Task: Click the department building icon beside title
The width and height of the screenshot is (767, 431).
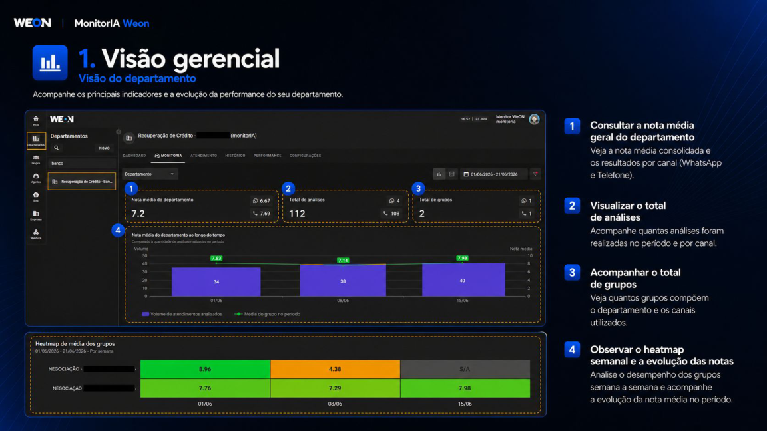Action: pos(129,138)
